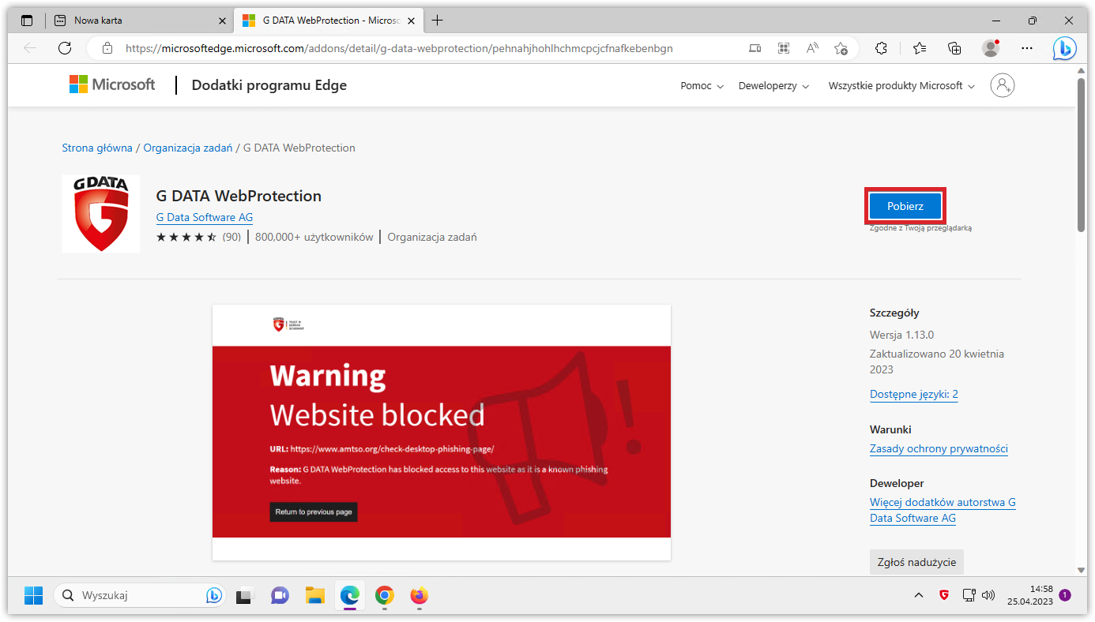1095x622 pixels.
Task: Open the Strona główna breadcrumb link
Action: click(x=97, y=148)
